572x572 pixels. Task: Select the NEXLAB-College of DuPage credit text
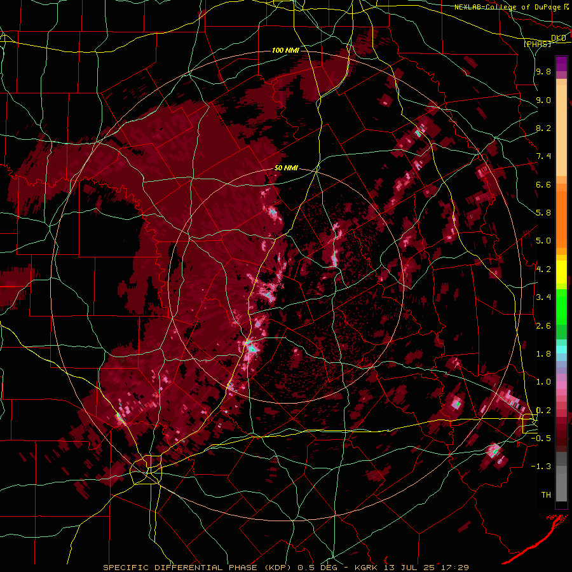(x=507, y=7)
